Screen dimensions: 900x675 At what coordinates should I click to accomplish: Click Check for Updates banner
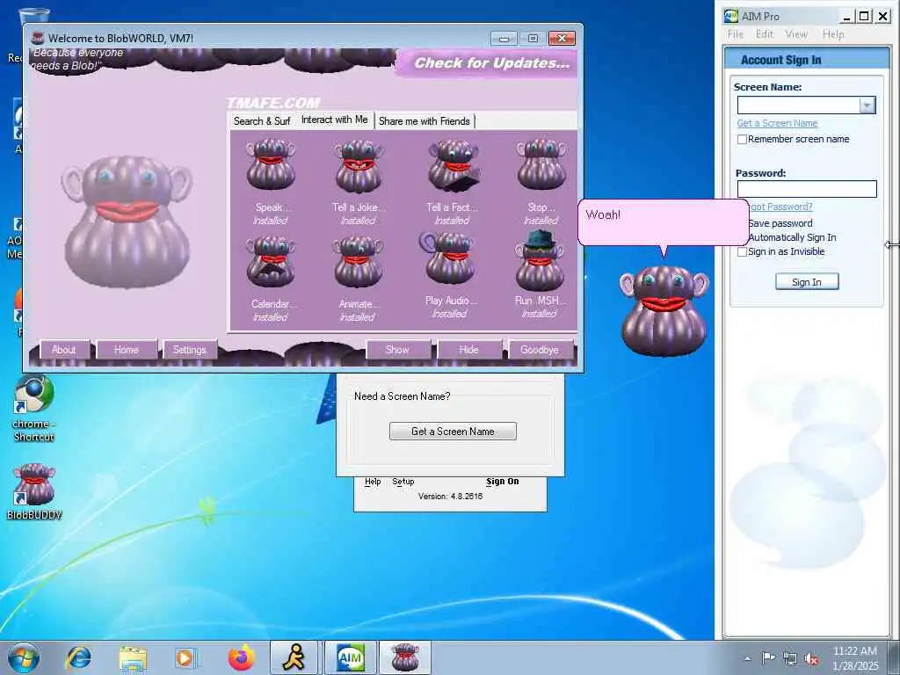492,63
